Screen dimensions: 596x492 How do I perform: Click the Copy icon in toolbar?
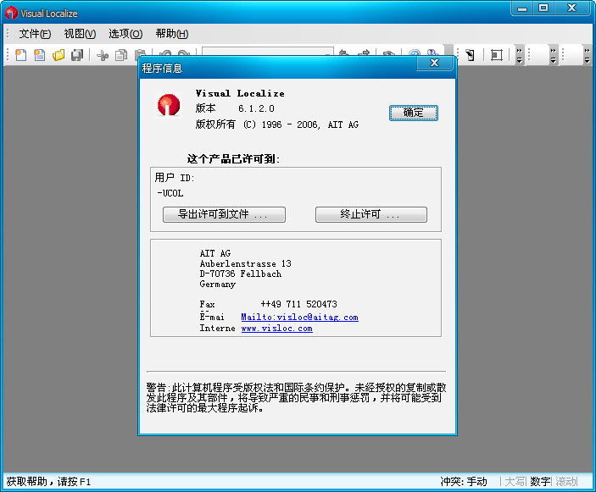(x=121, y=55)
